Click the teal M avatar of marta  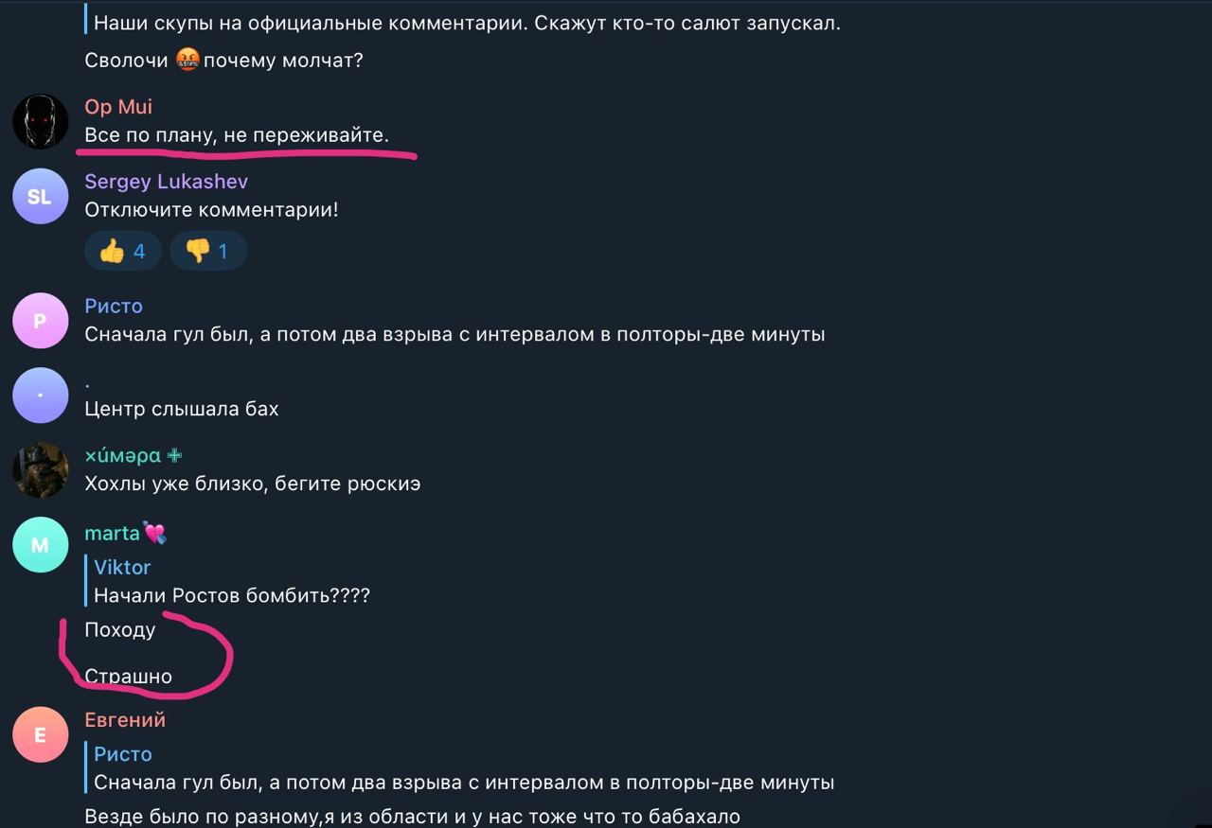[x=40, y=545]
